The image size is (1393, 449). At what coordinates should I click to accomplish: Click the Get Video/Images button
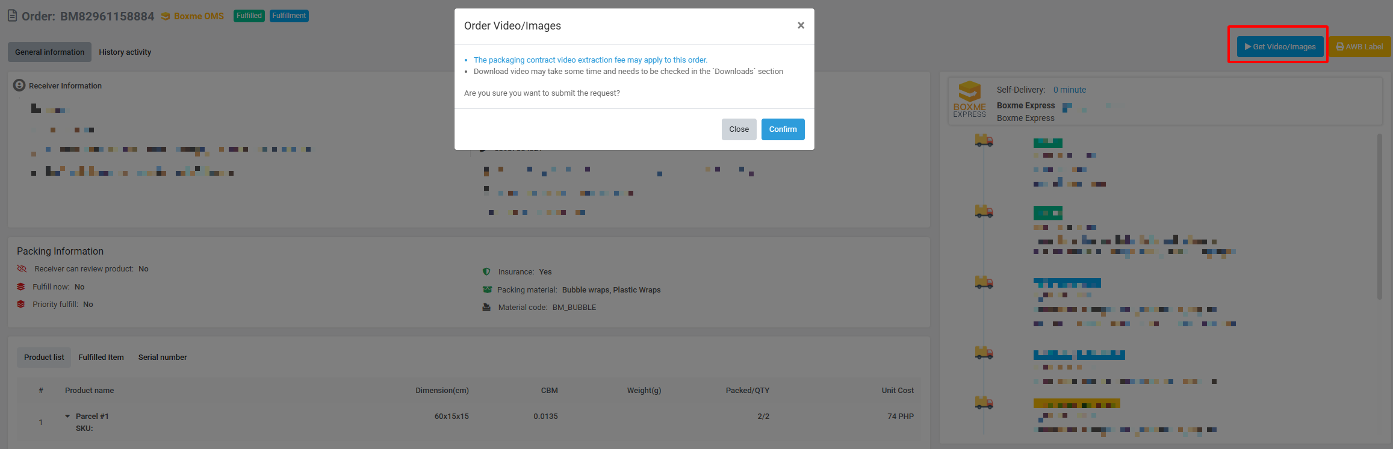(x=1280, y=47)
